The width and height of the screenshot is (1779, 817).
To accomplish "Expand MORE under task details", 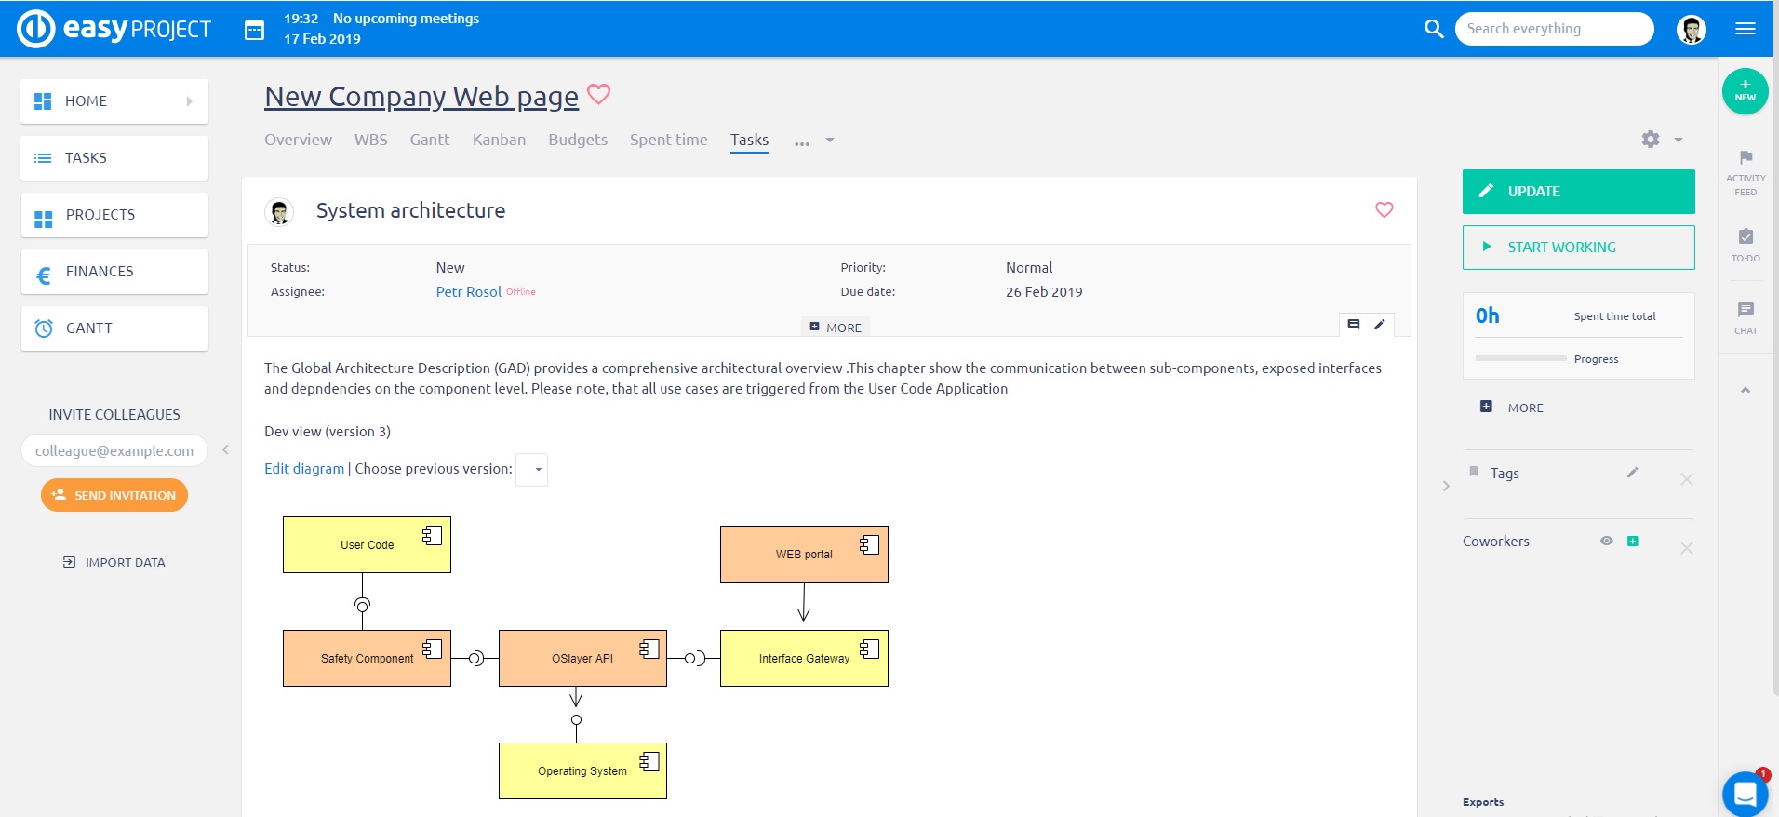I will [836, 328].
